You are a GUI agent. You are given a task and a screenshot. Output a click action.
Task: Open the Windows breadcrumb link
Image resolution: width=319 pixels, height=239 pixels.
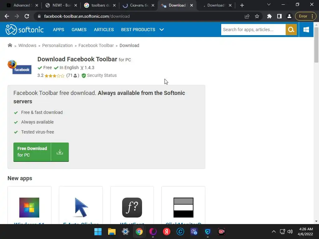point(27,45)
